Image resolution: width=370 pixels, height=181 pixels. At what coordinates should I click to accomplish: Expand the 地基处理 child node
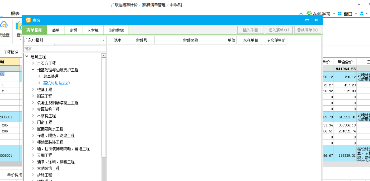(x=39, y=76)
